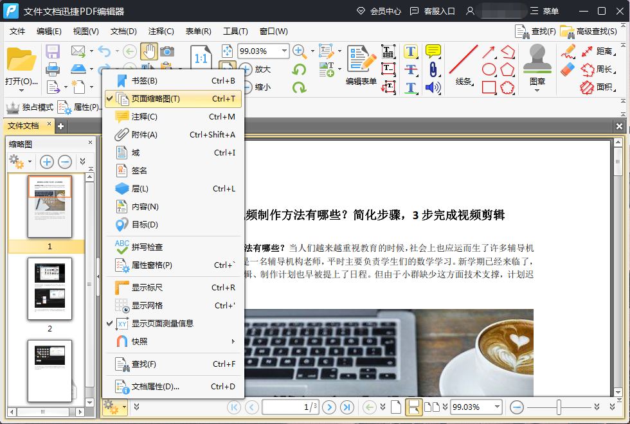This screenshot has width=630, height=424.
Task: Enable Show Ruler in the menu
Action: [x=173, y=288]
